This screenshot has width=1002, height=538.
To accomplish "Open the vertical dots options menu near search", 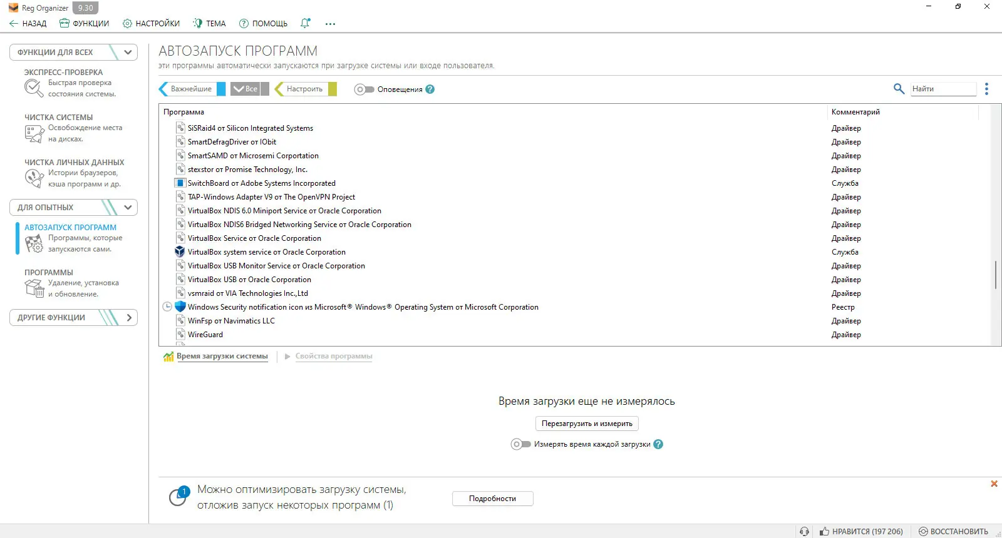I will [x=986, y=89].
